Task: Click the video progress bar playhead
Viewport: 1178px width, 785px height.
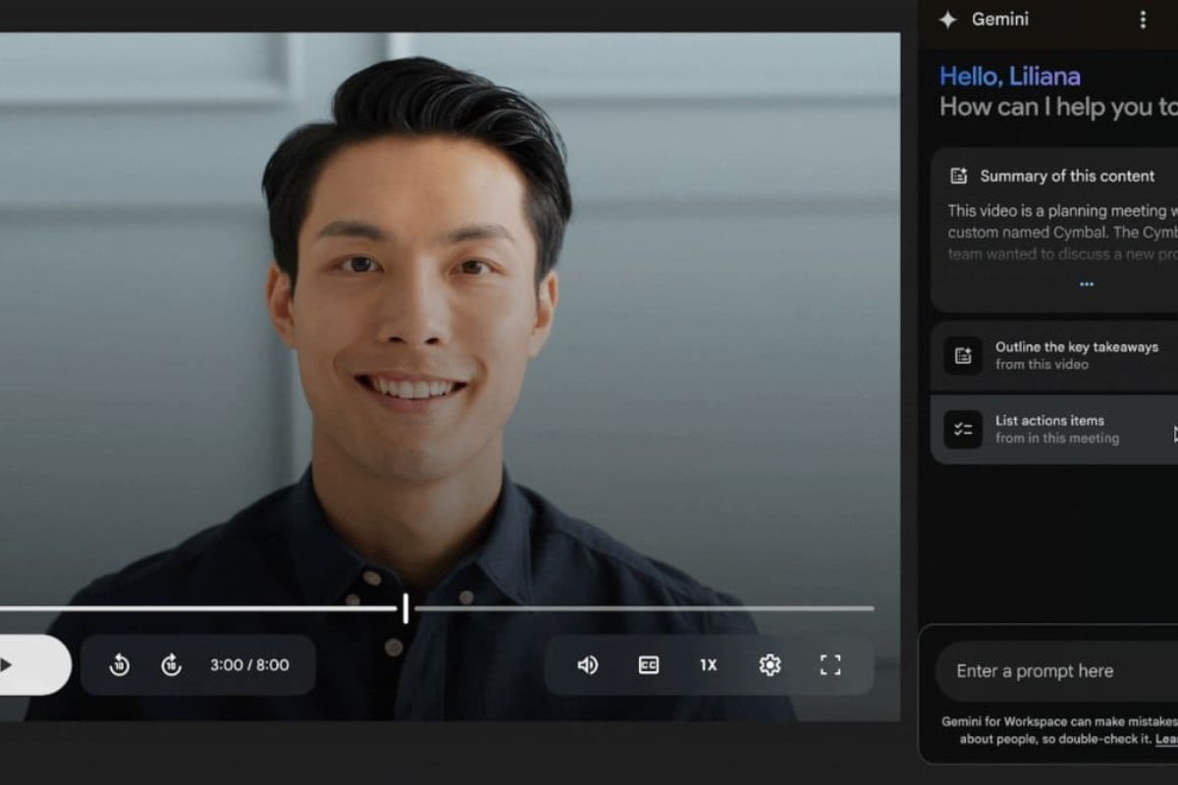Action: [405, 608]
